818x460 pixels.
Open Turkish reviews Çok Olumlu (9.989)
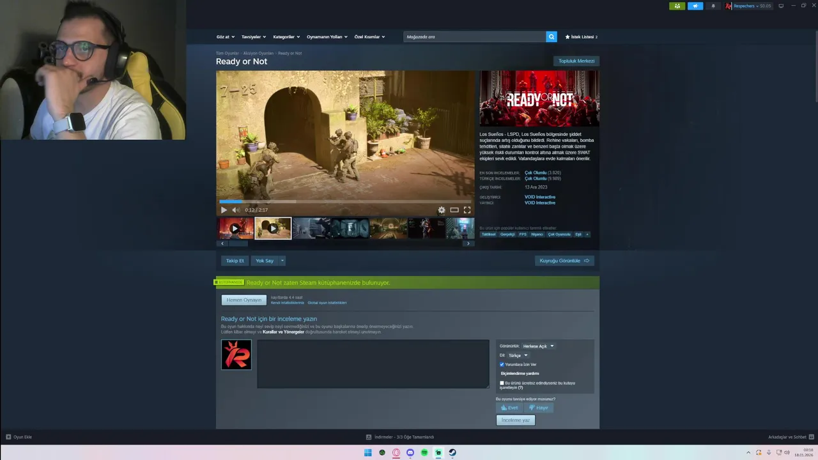point(543,179)
